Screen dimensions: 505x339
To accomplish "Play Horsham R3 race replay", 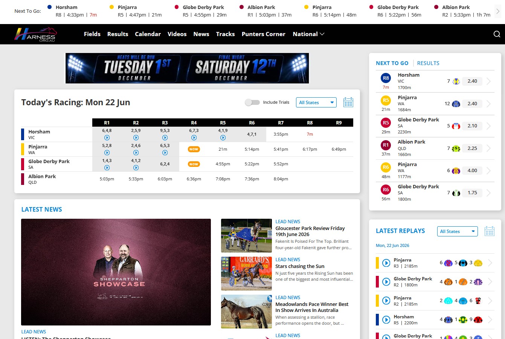I will tap(165, 138).
